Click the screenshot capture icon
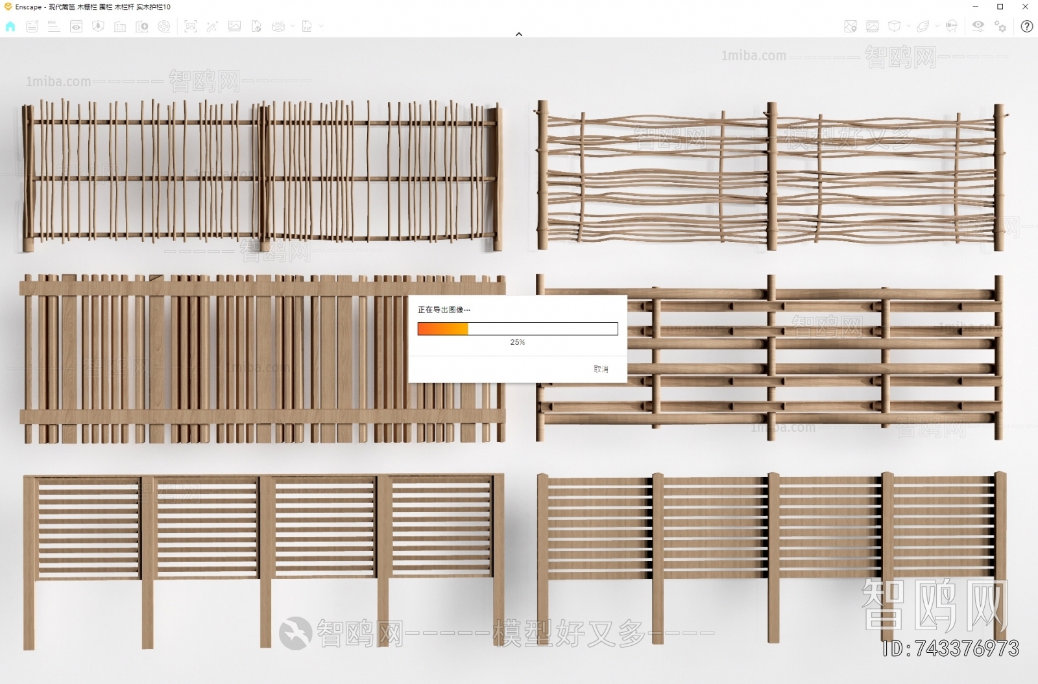This screenshot has height=684, width=1038. [190, 27]
